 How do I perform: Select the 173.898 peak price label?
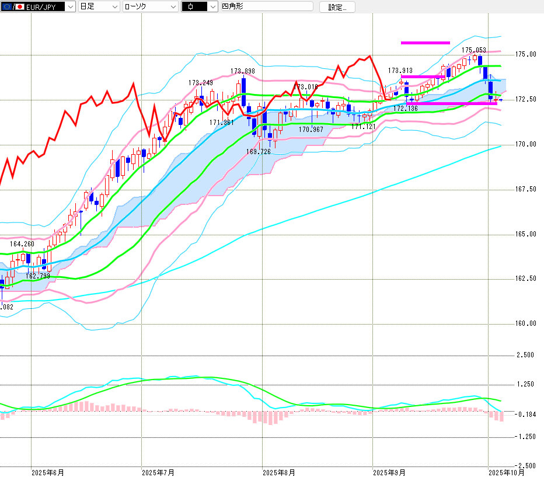[242, 71]
